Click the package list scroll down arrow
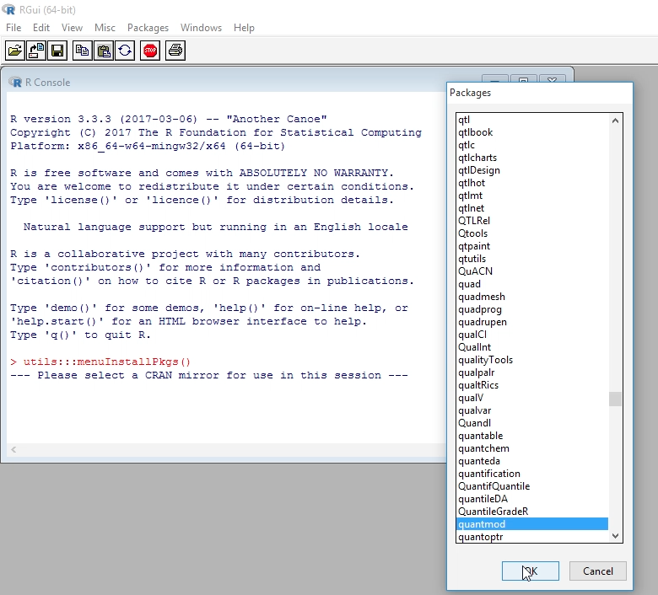This screenshot has height=595, width=658. point(615,535)
